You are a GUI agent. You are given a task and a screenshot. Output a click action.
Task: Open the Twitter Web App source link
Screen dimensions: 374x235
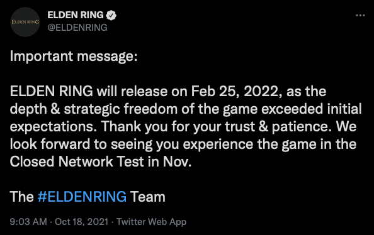(151, 222)
